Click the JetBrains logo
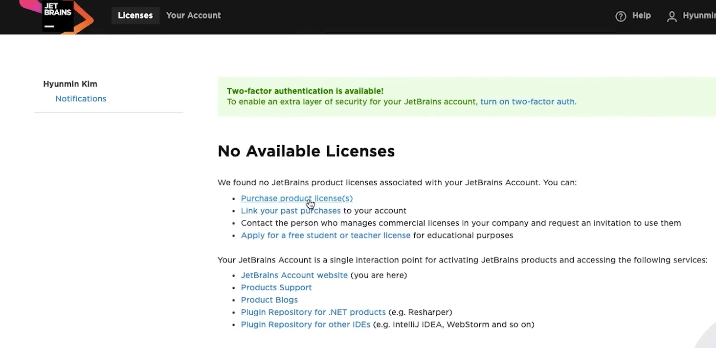716x348 pixels. pos(58,16)
